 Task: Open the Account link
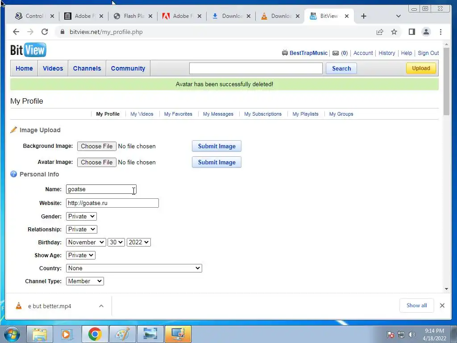tap(363, 53)
